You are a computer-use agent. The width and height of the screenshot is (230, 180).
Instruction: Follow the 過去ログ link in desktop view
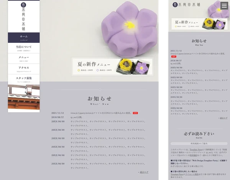pos(144,172)
